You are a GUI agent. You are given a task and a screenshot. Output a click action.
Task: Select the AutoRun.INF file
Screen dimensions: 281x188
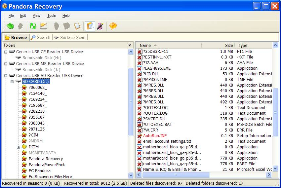point(155,136)
